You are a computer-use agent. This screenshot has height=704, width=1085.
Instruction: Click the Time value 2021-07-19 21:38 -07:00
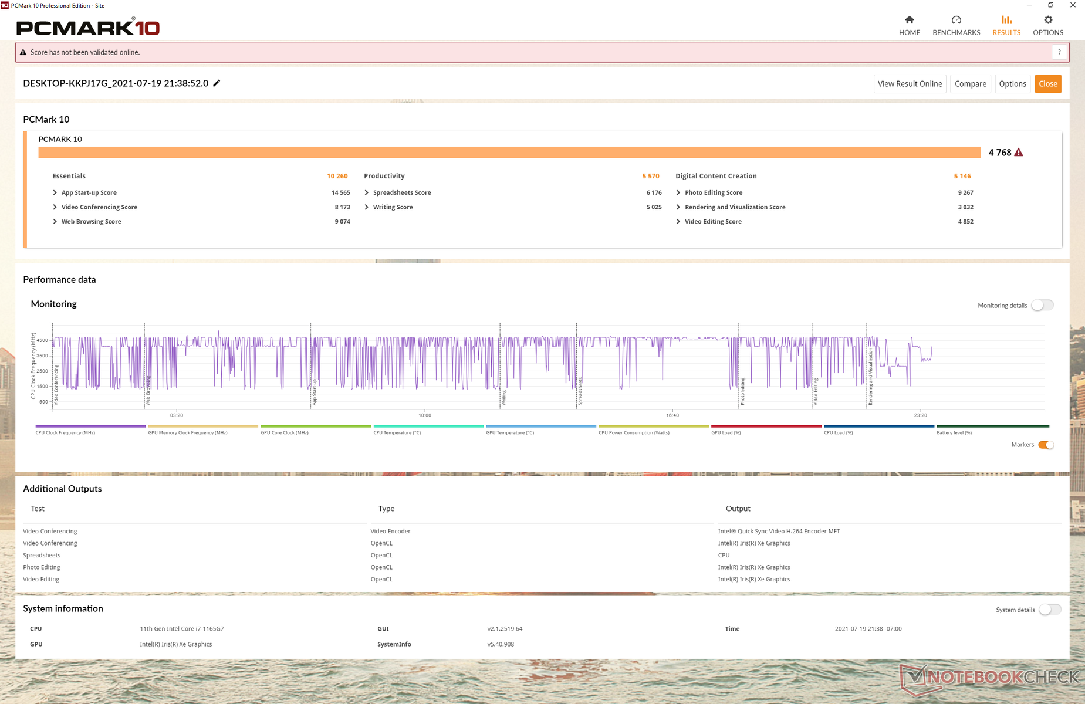coord(868,629)
